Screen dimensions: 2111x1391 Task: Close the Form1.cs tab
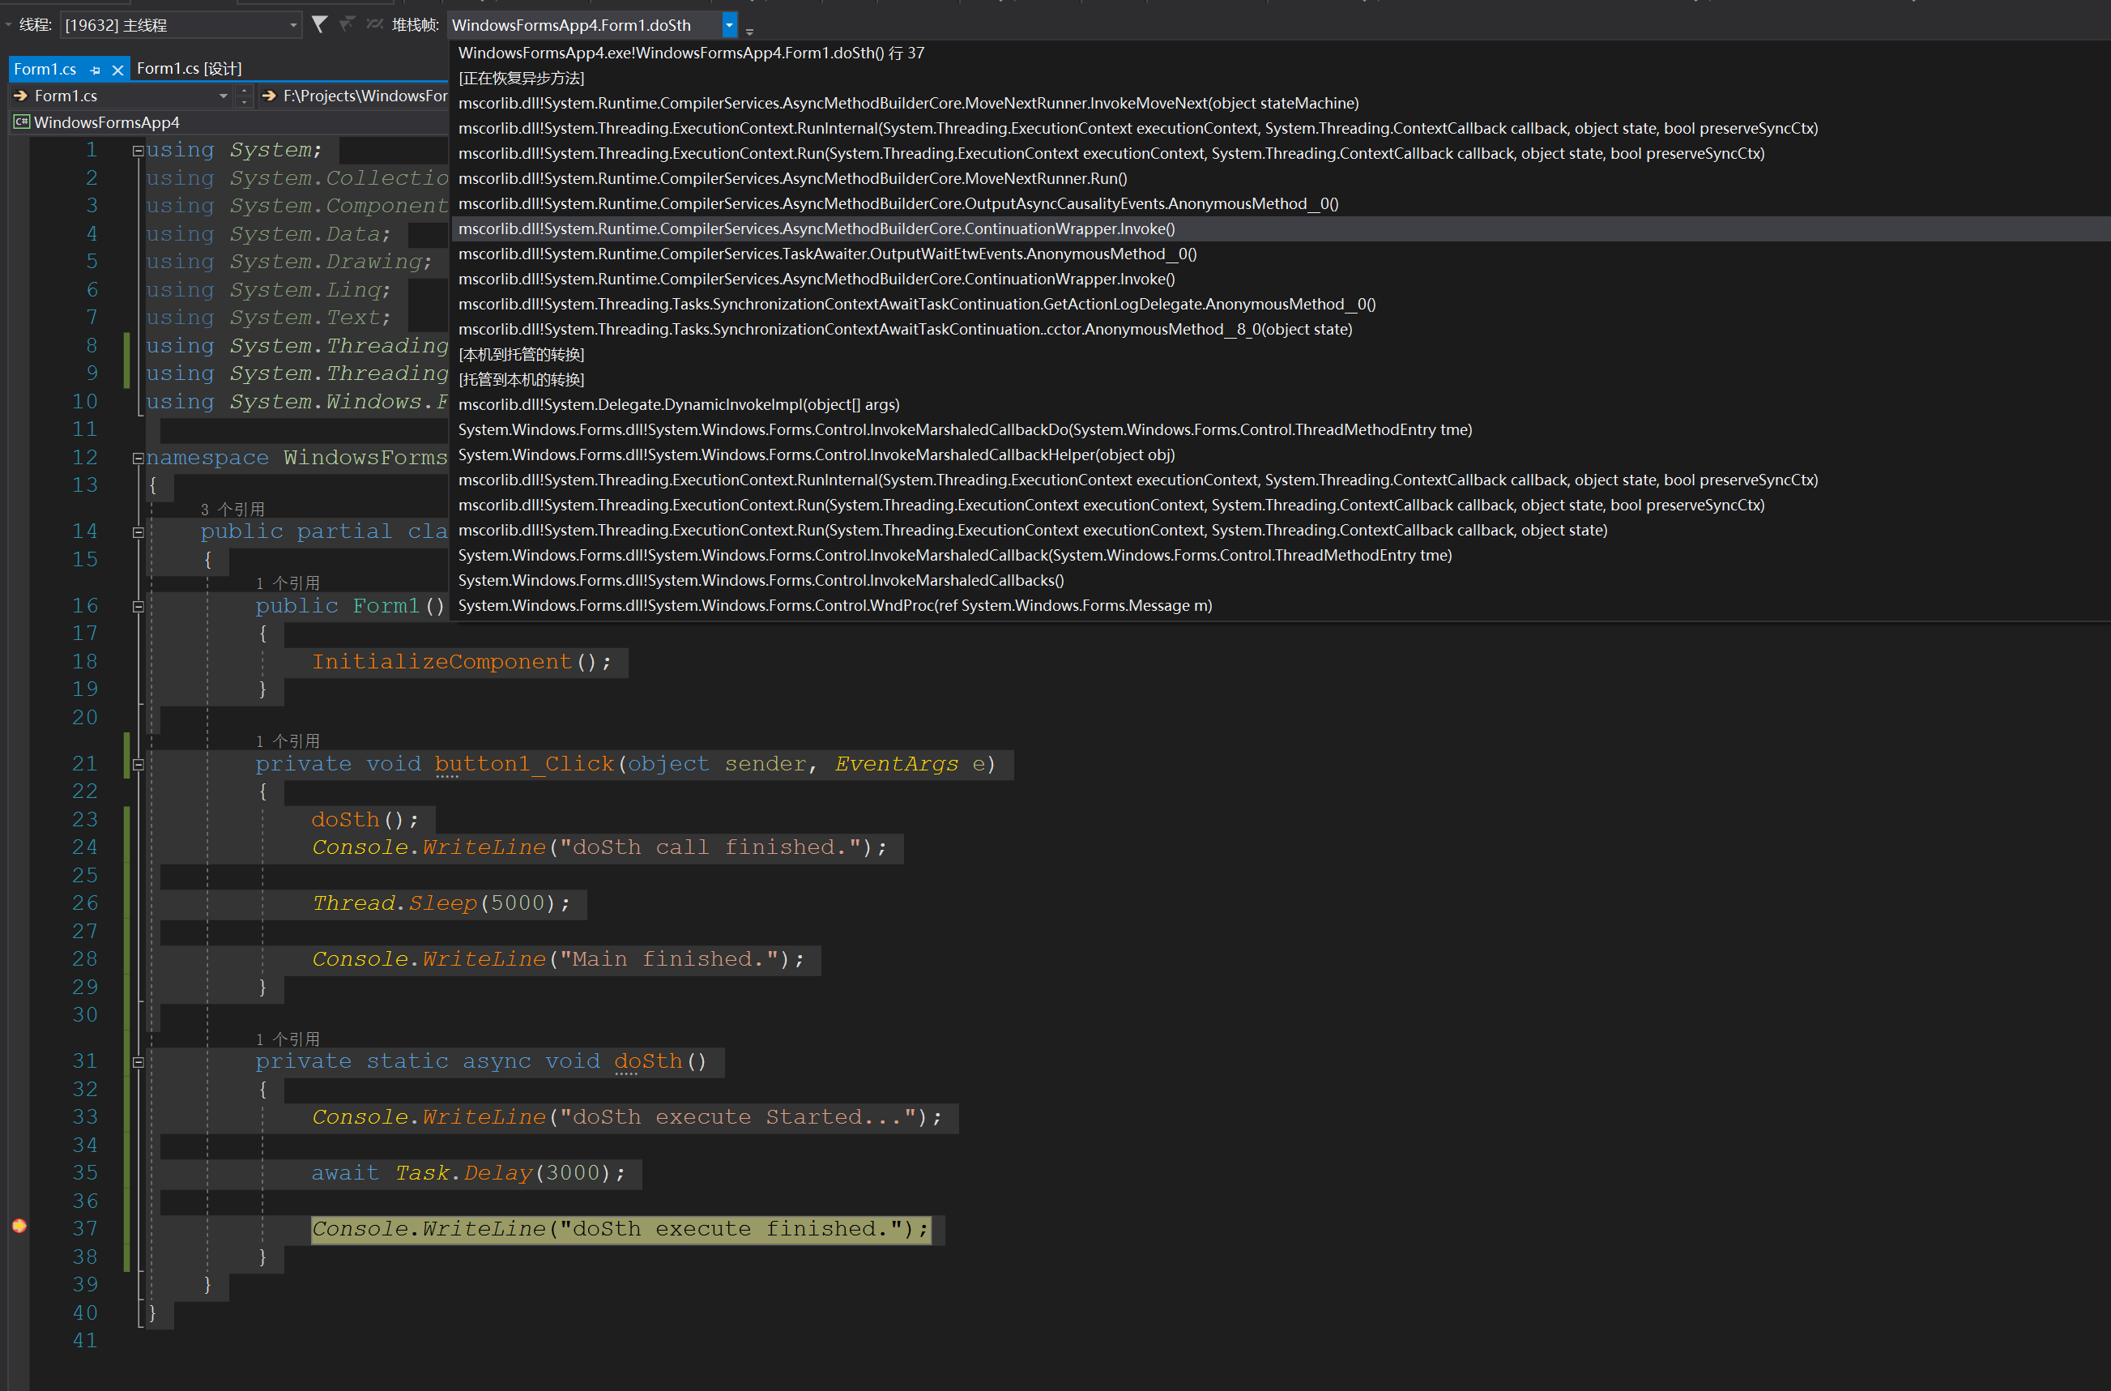pyautogui.click(x=118, y=69)
